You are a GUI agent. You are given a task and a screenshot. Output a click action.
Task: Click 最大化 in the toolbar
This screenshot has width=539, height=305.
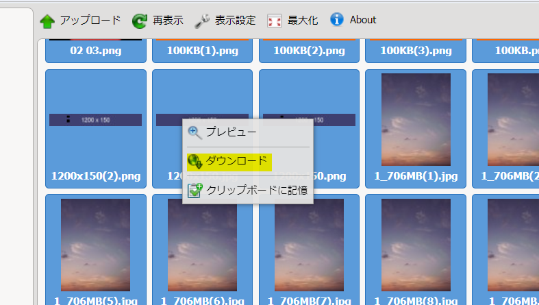pos(302,21)
